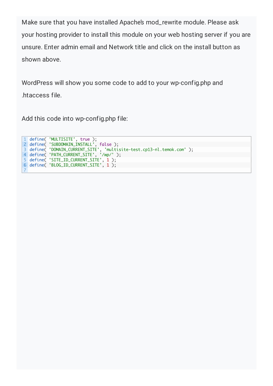
Task: Click line number 3 in code gutter
Action: pyautogui.click(x=25, y=150)
